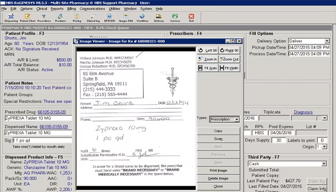
Task: Open the Prescribed Drug 66105-0155-09 link
Action: pos(52,112)
